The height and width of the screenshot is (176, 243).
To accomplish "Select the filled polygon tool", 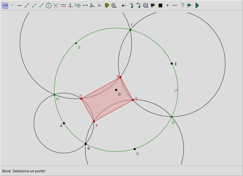I will pyautogui.click(x=107, y=5).
